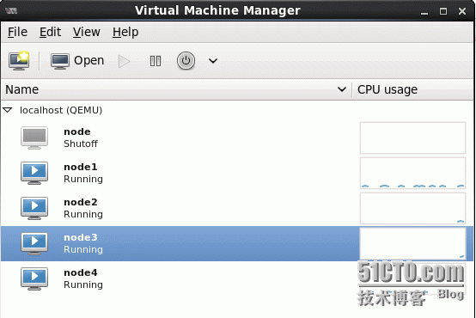Open the View menu
The width and height of the screenshot is (476, 318).
tap(86, 32)
